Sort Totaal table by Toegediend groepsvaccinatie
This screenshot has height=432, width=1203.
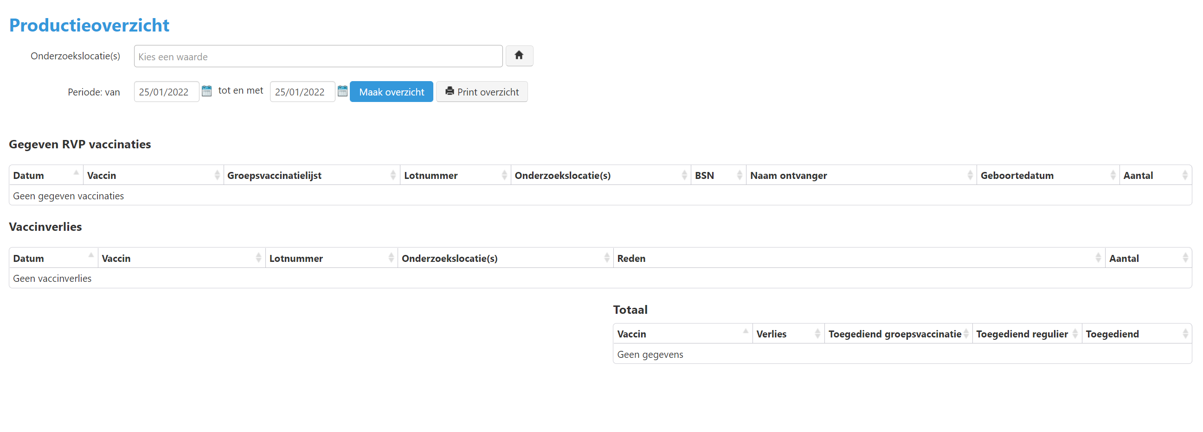click(897, 334)
